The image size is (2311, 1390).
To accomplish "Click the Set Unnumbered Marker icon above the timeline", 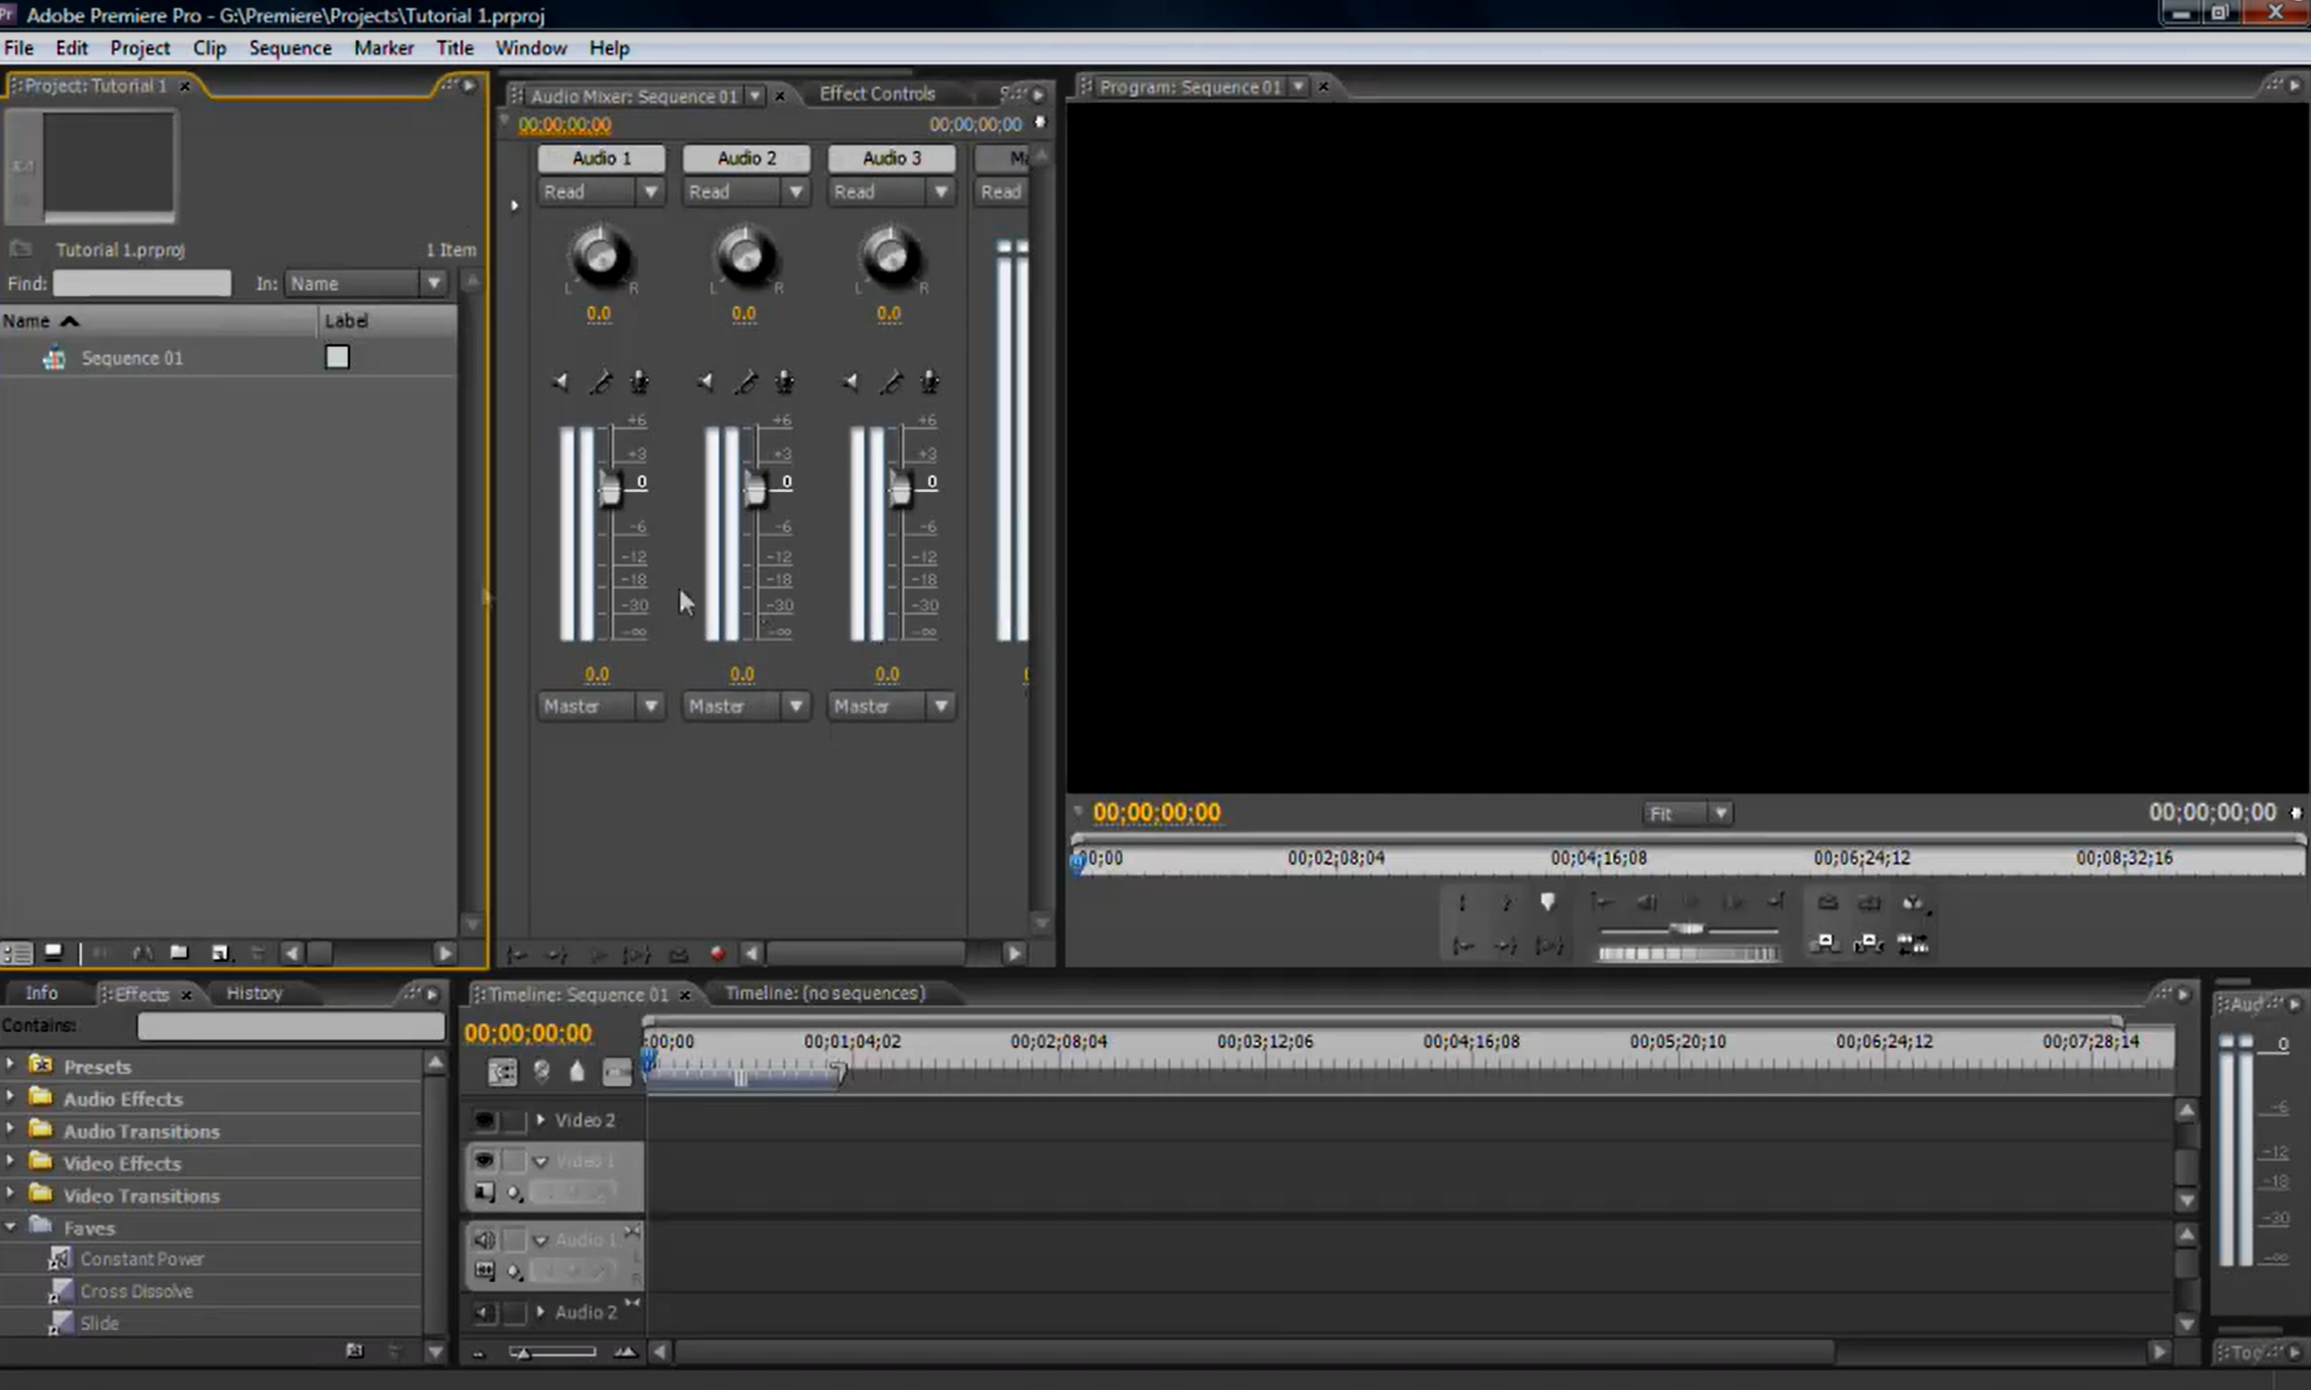I will [578, 1072].
